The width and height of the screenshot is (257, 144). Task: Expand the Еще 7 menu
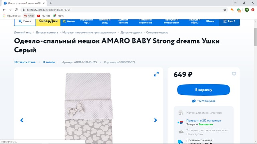[229, 22]
